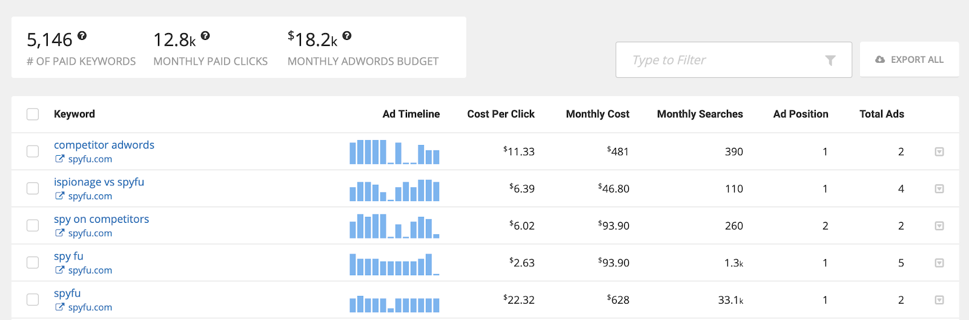Expand competitor adwords row dropdown arrow
This screenshot has height=320, width=969.
[x=939, y=152]
